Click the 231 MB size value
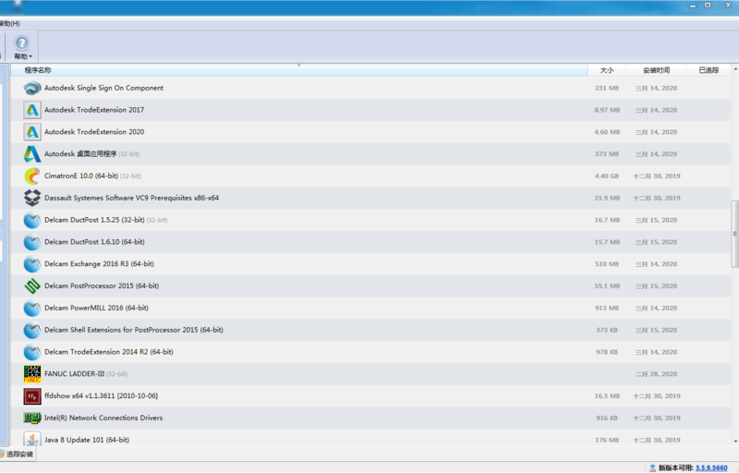 pos(607,88)
